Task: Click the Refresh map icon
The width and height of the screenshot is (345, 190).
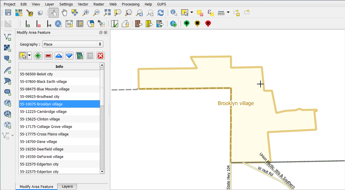Action: [x=161, y=13]
